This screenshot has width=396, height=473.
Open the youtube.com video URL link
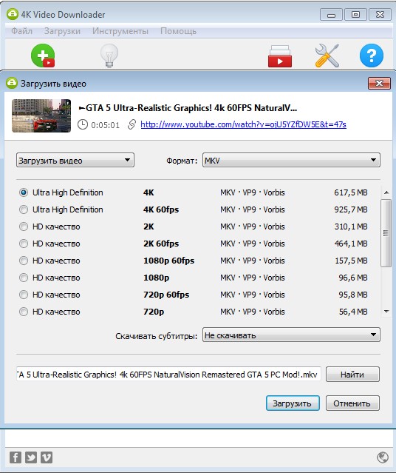pyautogui.click(x=243, y=124)
